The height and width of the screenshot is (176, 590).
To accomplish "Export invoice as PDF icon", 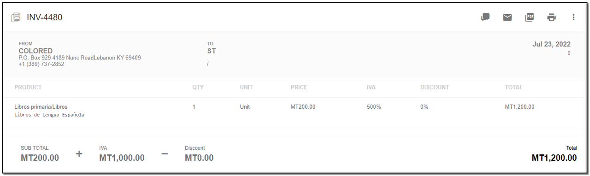I will pyautogui.click(x=529, y=18).
